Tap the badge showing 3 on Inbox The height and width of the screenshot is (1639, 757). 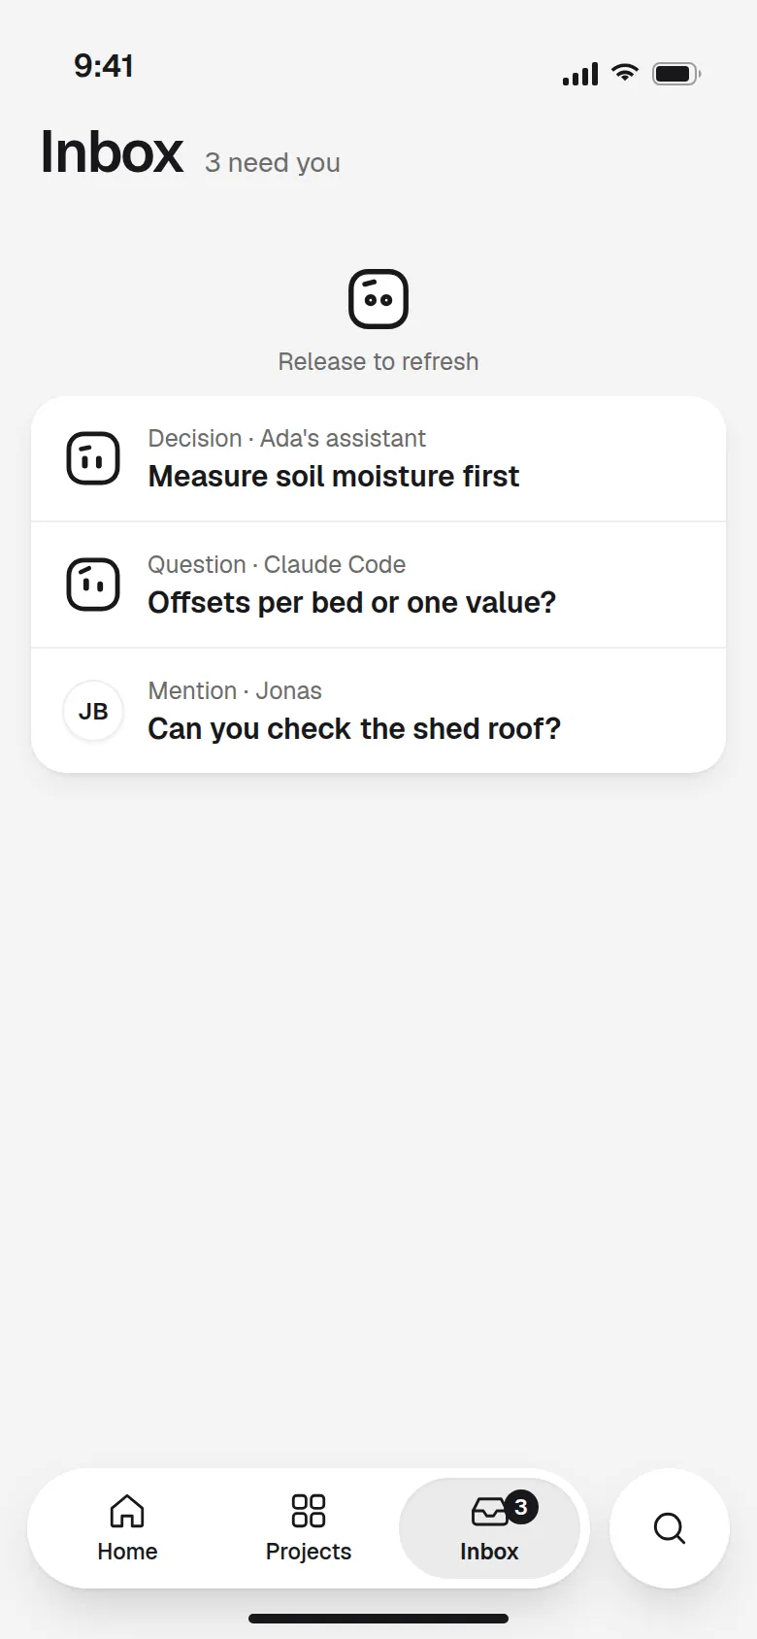pyautogui.click(x=521, y=1507)
